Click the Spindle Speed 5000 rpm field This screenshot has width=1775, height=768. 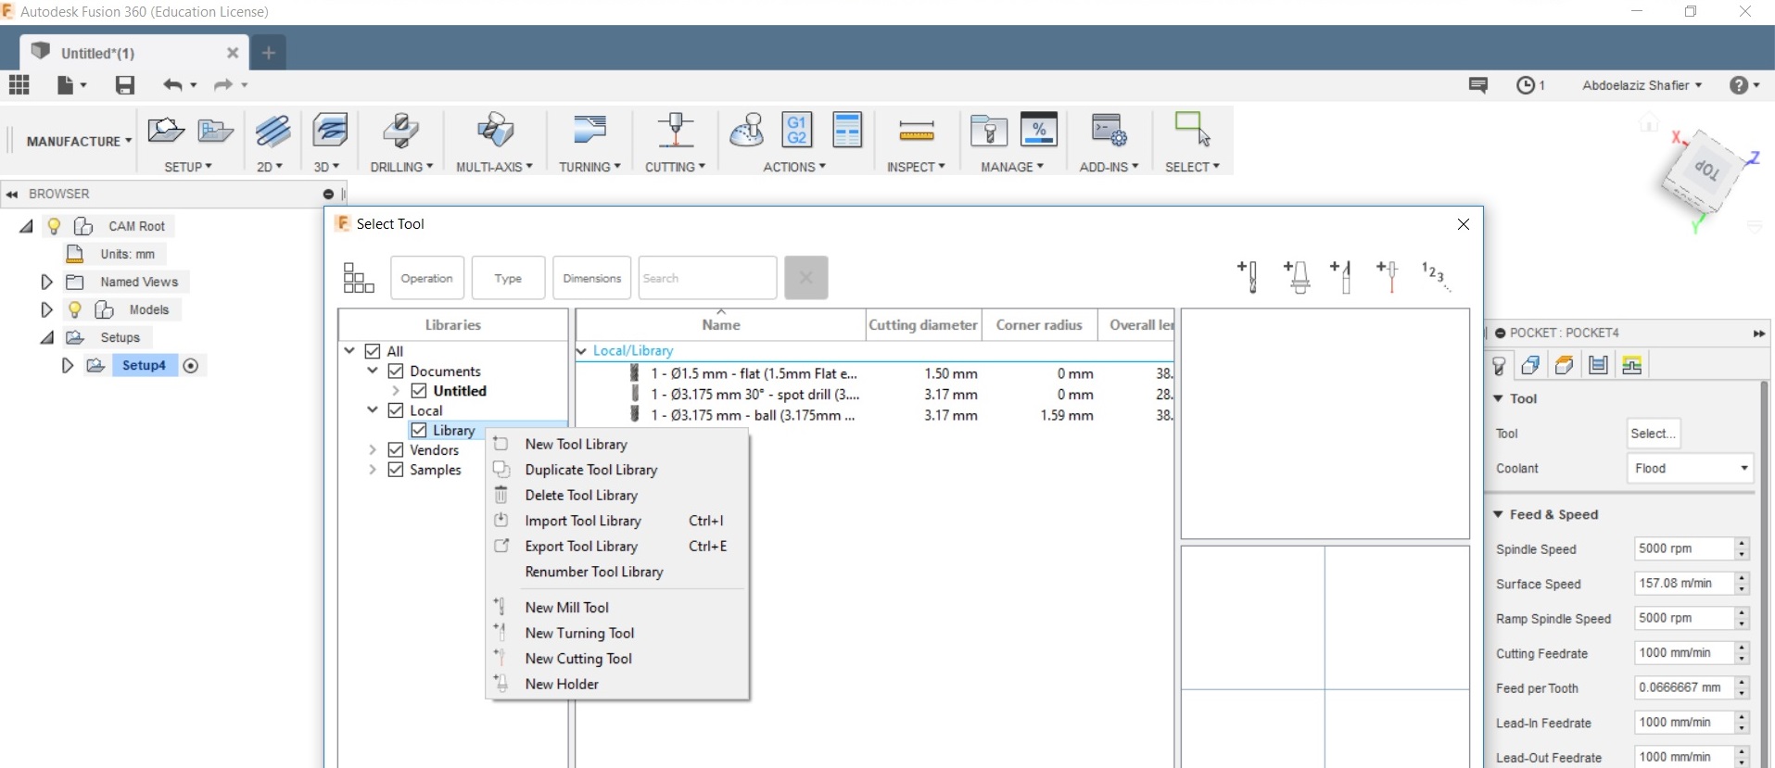[1683, 548]
